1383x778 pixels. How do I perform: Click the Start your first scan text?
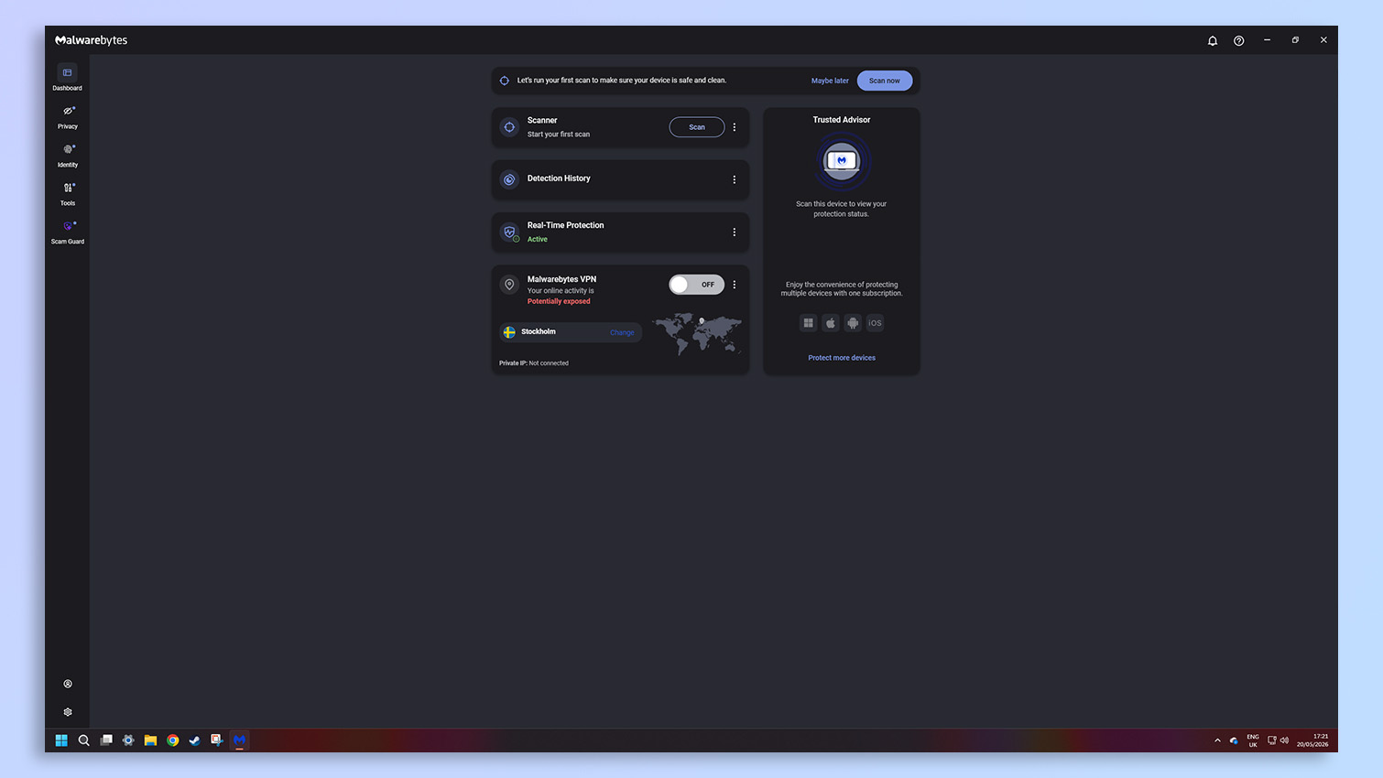point(559,135)
